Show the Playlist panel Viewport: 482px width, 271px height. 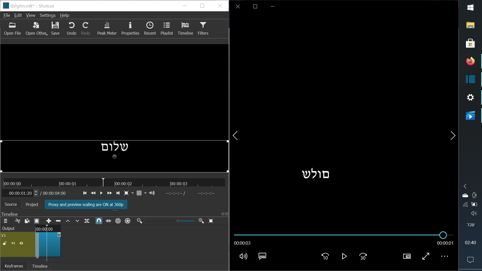pyautogui.click(x=167, y=28)
